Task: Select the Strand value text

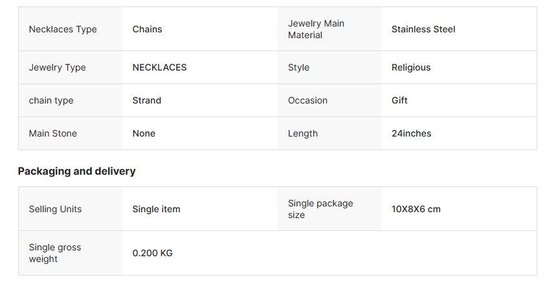Action: [146, 100]
